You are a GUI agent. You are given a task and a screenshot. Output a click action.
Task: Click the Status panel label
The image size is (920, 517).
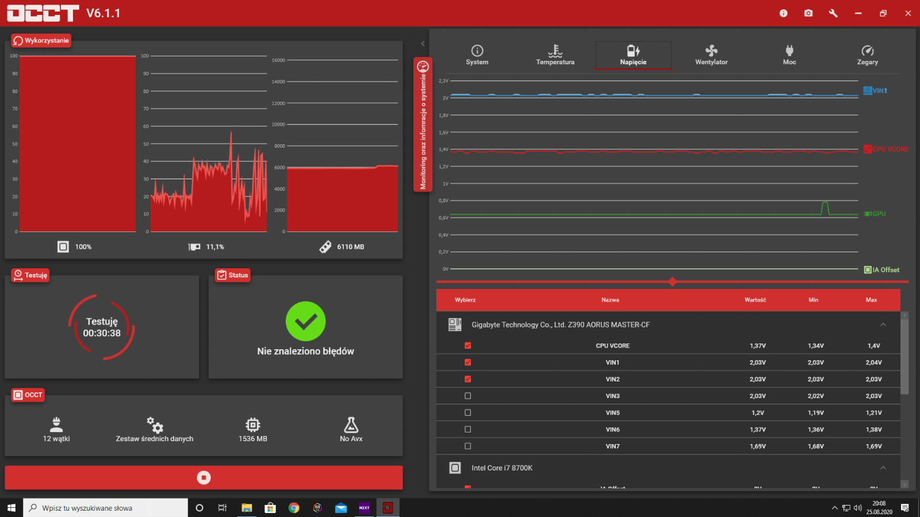(x=233, y=275)
